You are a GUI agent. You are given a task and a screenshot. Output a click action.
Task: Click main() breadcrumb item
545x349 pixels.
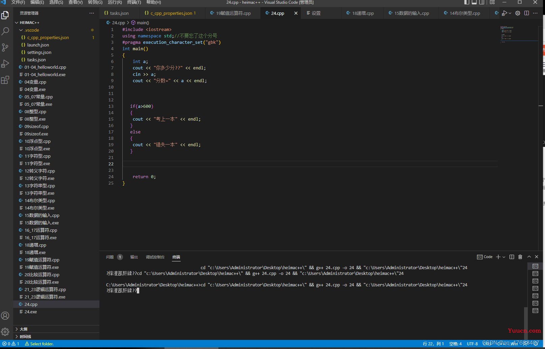pos(140,23)
